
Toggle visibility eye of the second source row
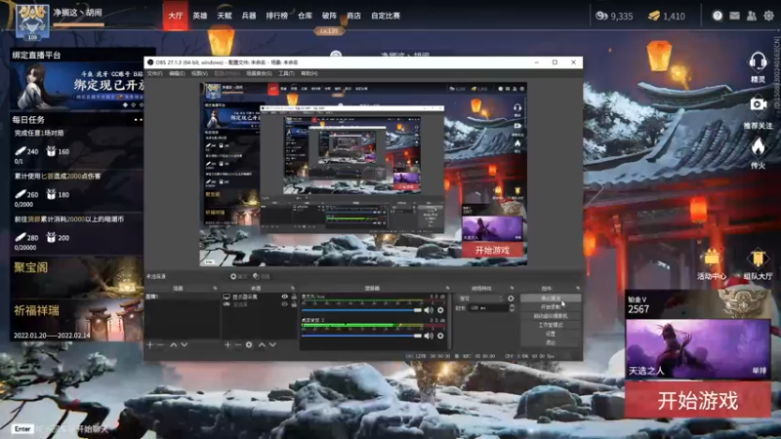(284, 304)
